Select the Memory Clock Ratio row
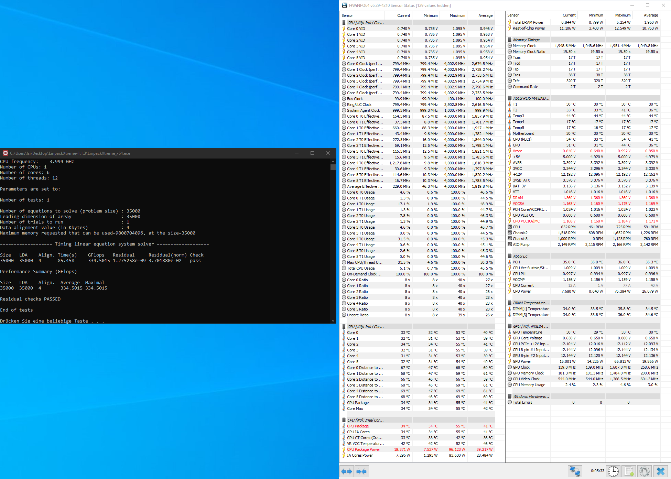671x479 pixels. point(583,52)
